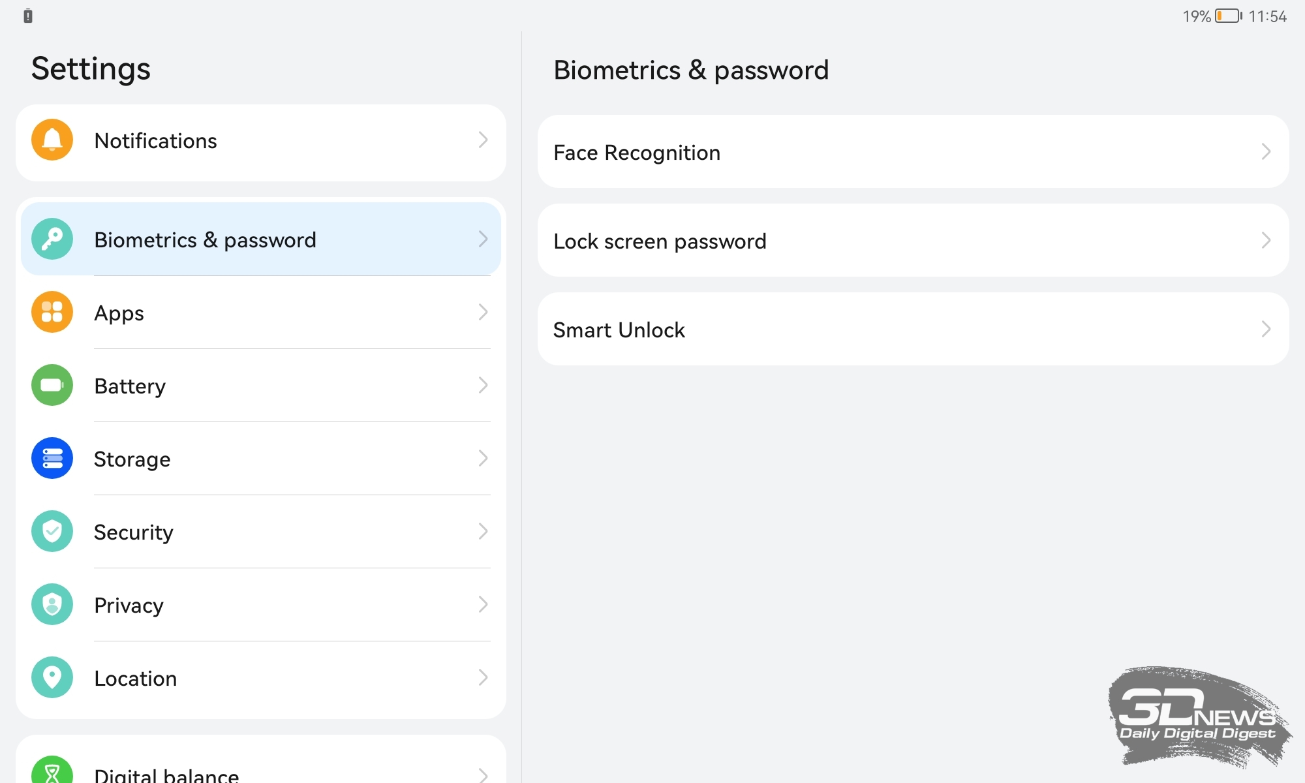Image resolution: width=1305 pixels, height=783 pixels.
Task: Open Face Recognition settings
Action: click(x=913, y=151)
